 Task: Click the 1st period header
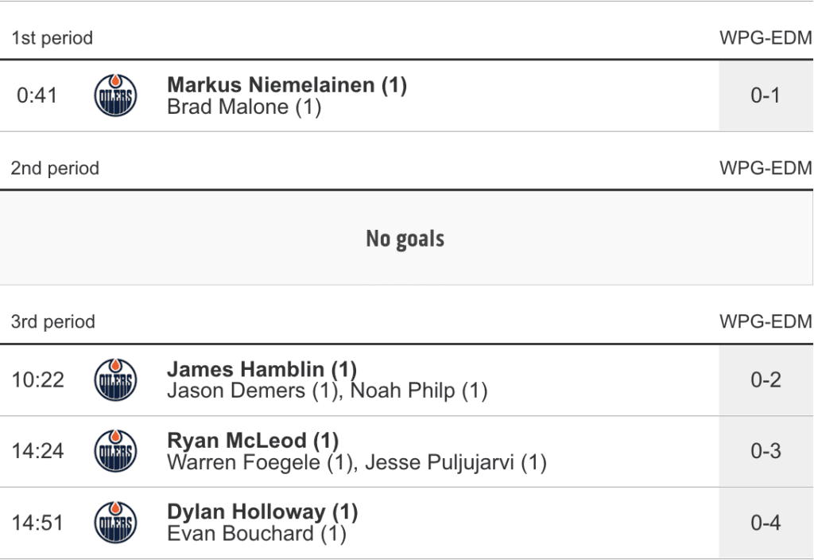coord(52,38)
